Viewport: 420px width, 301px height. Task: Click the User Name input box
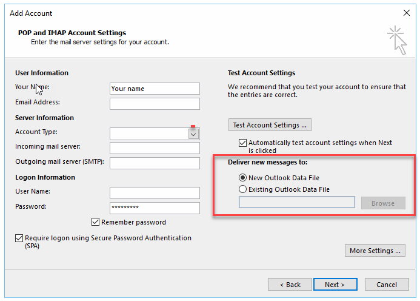click(x=155, y=193)
